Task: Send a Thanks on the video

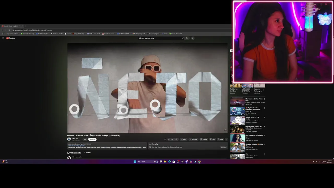Action: [x=204, y=139]
